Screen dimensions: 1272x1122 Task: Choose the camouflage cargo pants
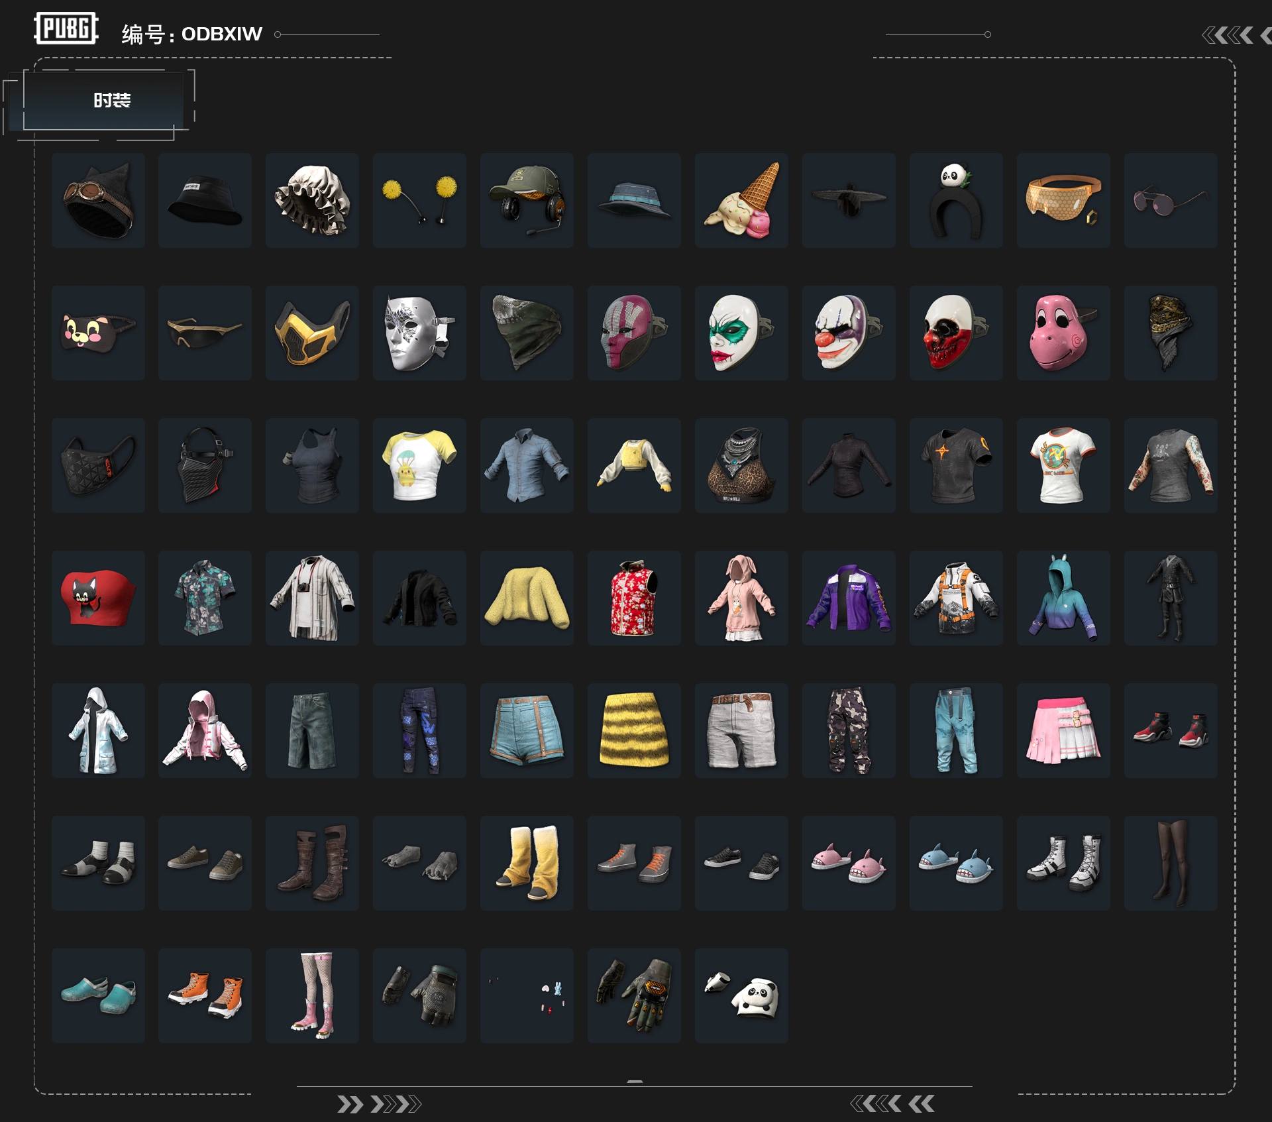pos(849,730)
